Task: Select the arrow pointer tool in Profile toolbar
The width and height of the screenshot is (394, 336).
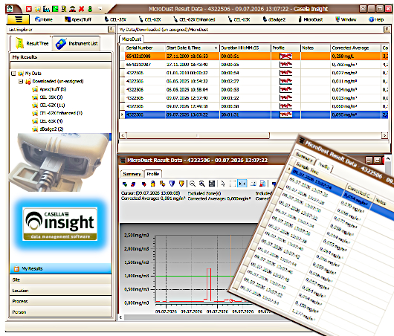Action: point(222,184)
